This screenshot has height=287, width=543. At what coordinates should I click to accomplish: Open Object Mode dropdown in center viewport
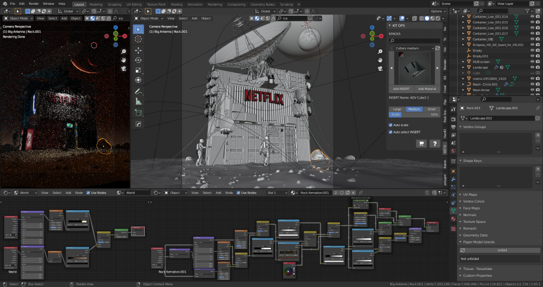coord(148,19)
